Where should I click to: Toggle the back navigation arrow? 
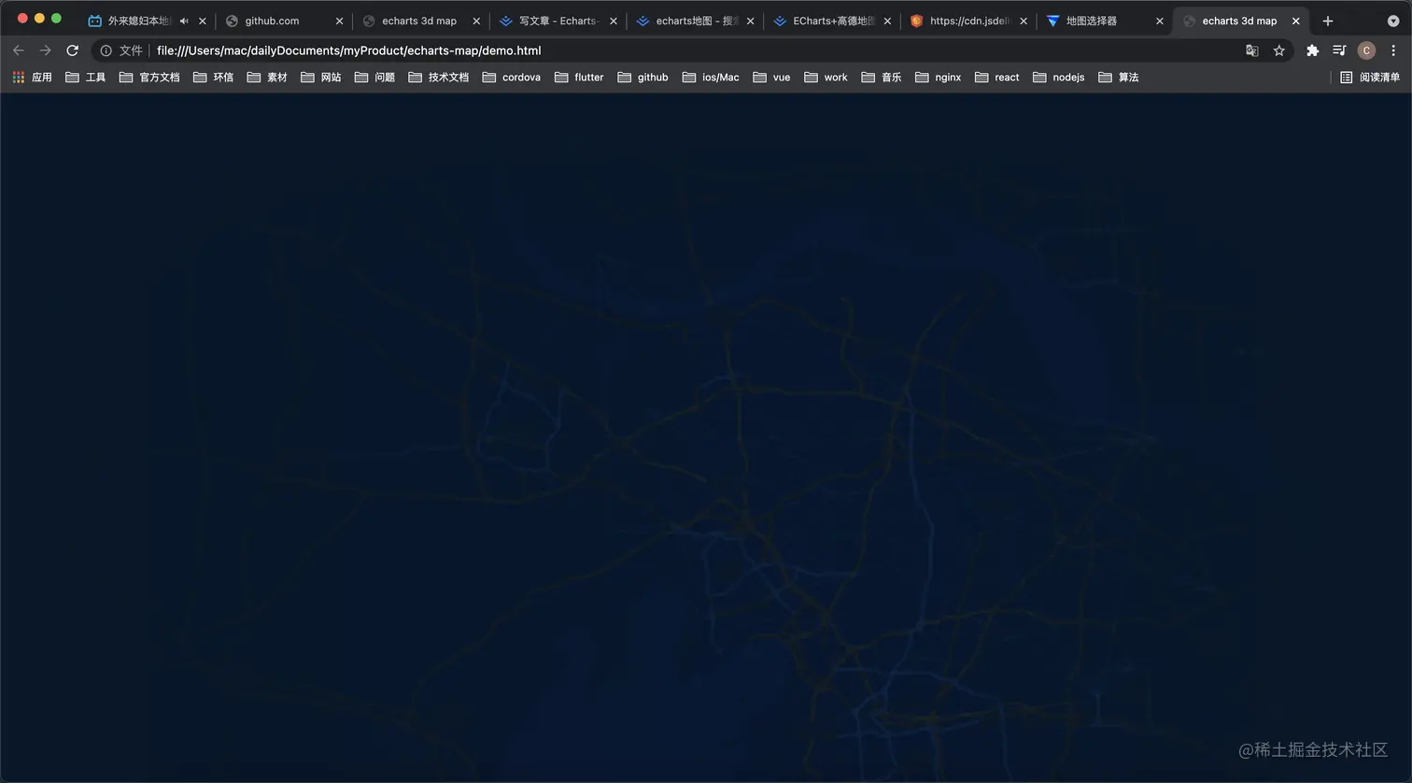[x=18, y=50]
